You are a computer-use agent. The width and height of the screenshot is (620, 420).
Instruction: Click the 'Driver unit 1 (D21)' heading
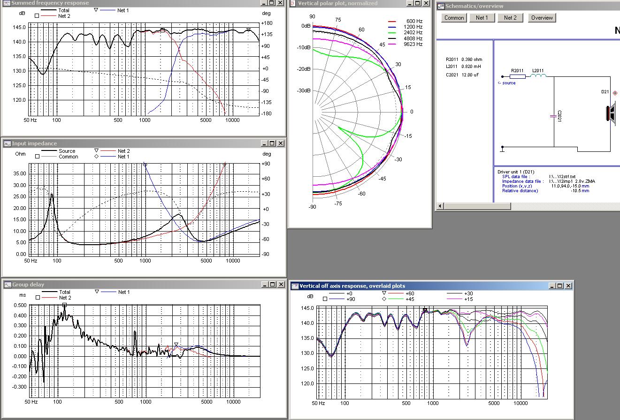[516, 172]
